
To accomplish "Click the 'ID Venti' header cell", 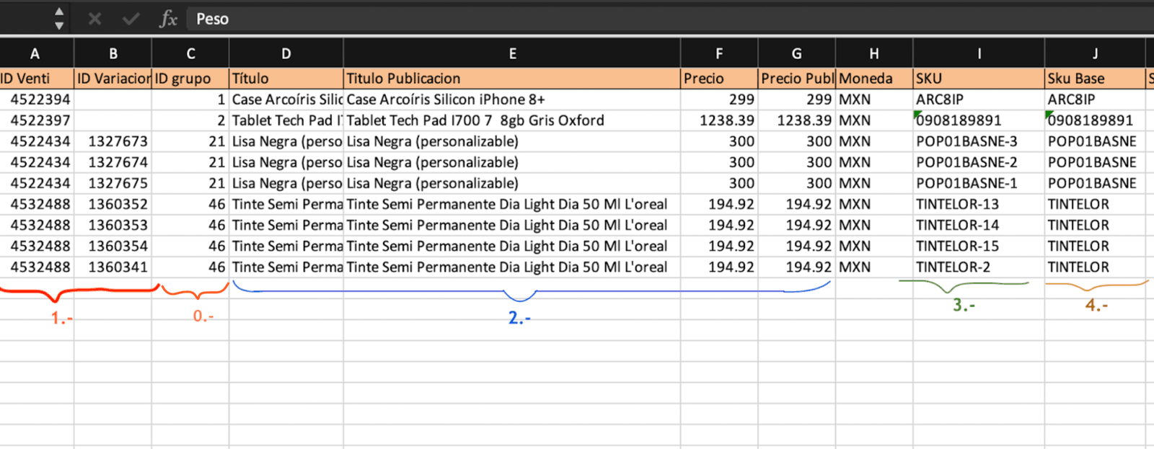I will click(37, 79).
